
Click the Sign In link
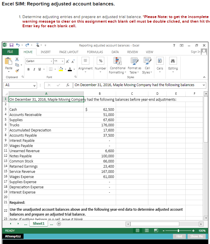(196, 52)
